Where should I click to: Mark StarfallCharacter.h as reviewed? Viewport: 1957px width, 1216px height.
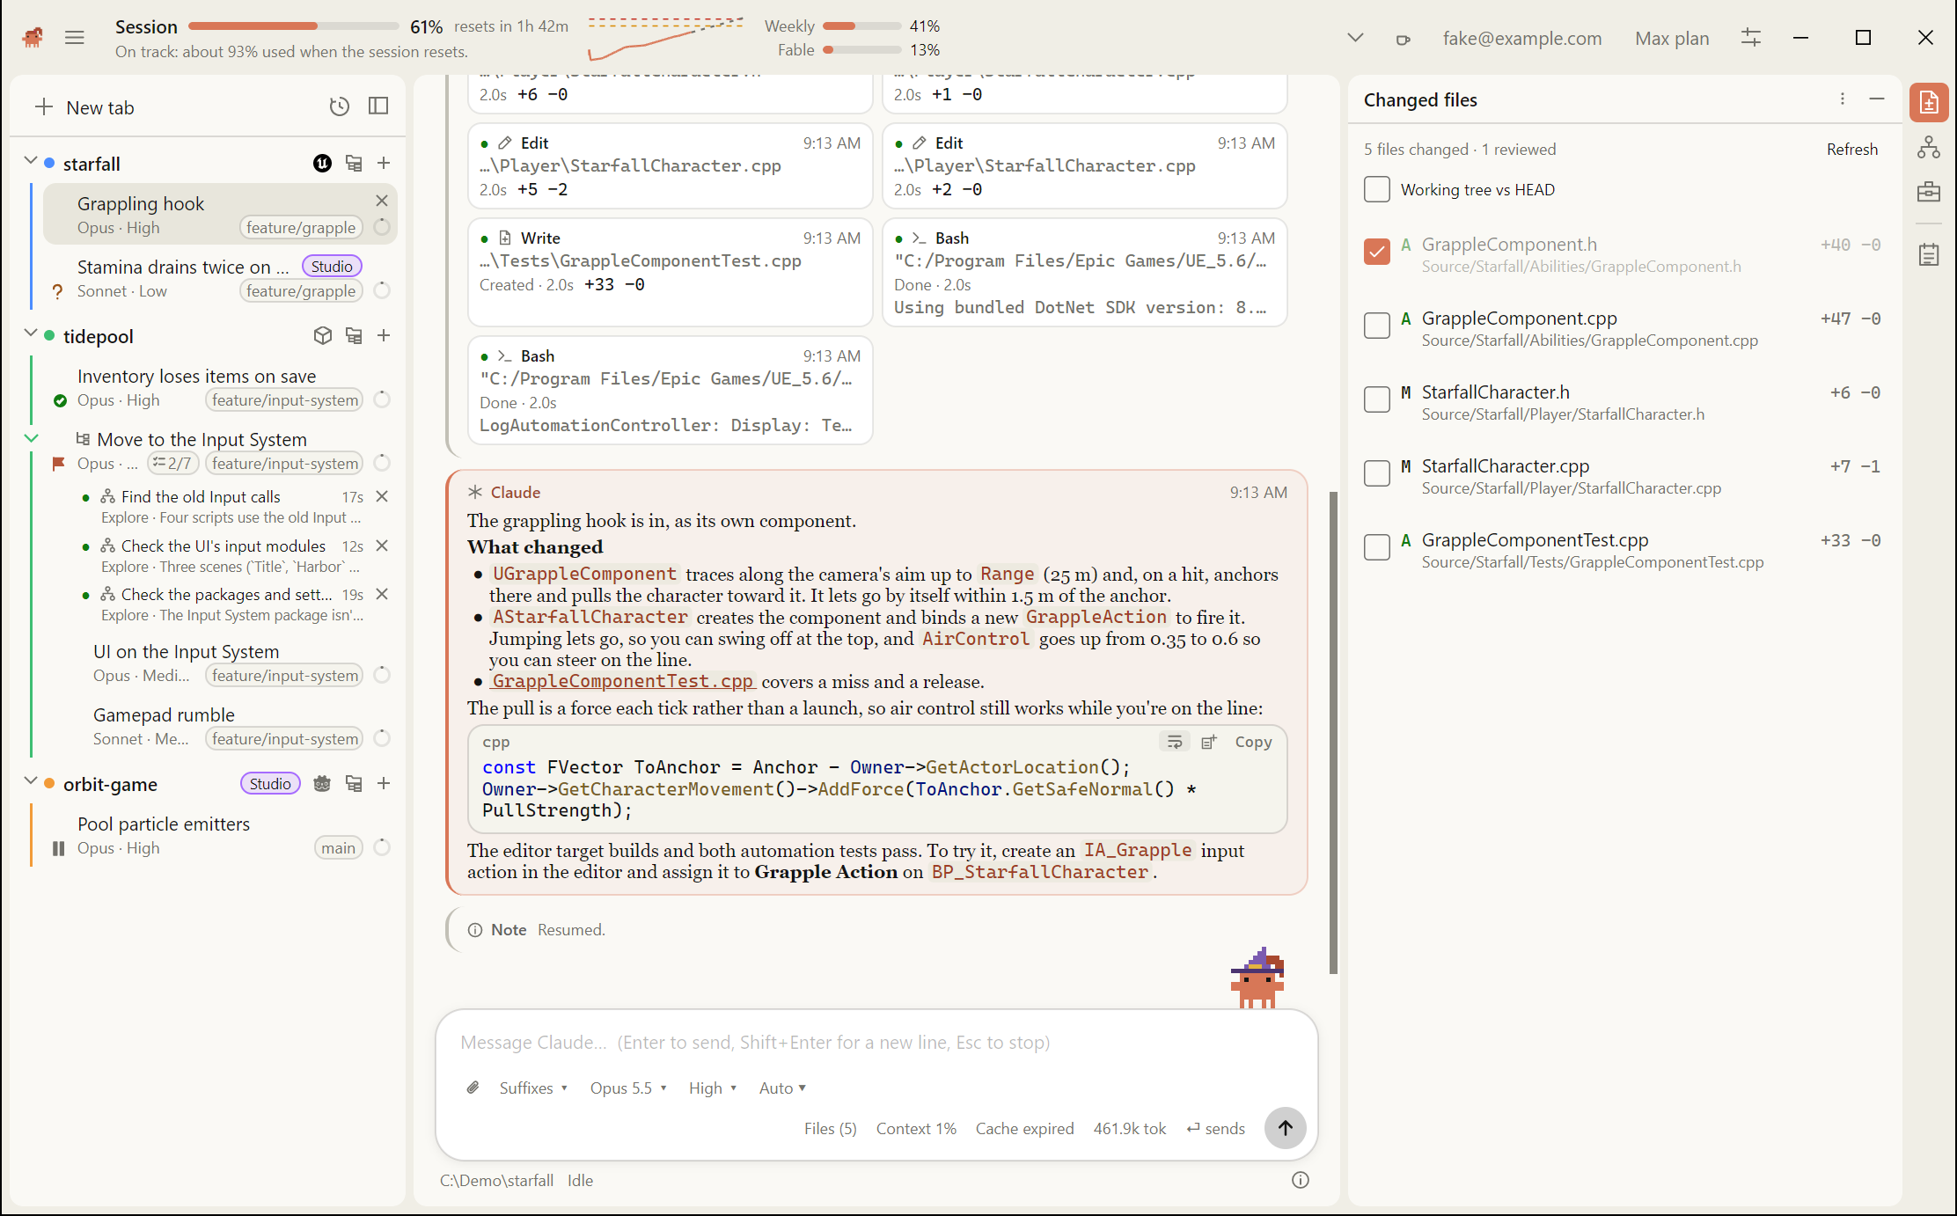[x=1377, y=399]
